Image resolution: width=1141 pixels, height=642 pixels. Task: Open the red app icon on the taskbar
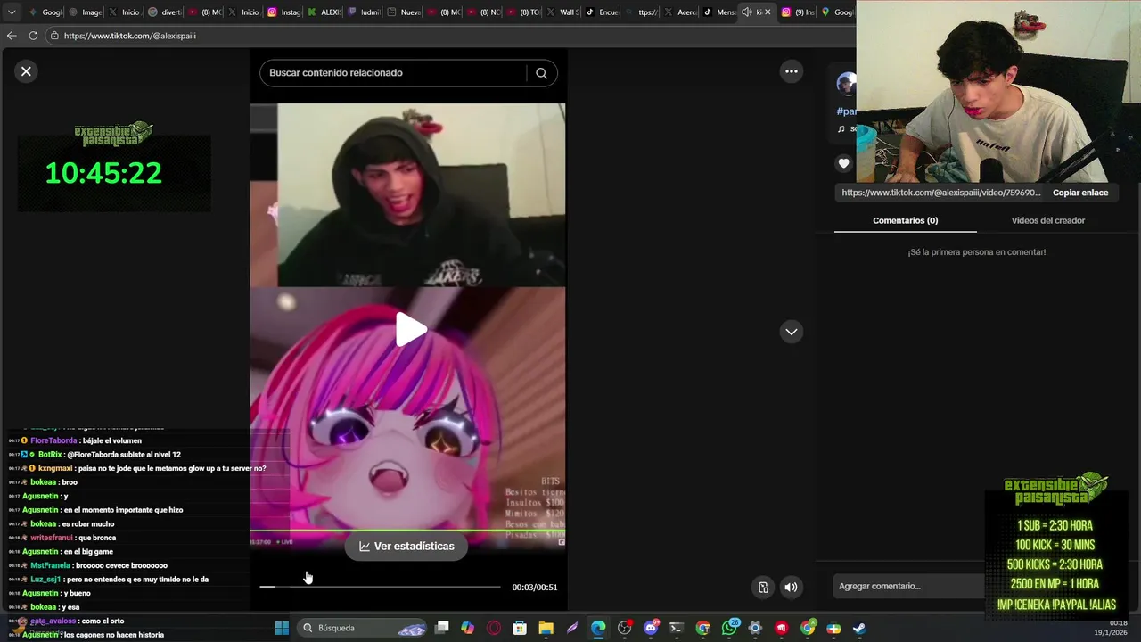(x=782, y=628)
